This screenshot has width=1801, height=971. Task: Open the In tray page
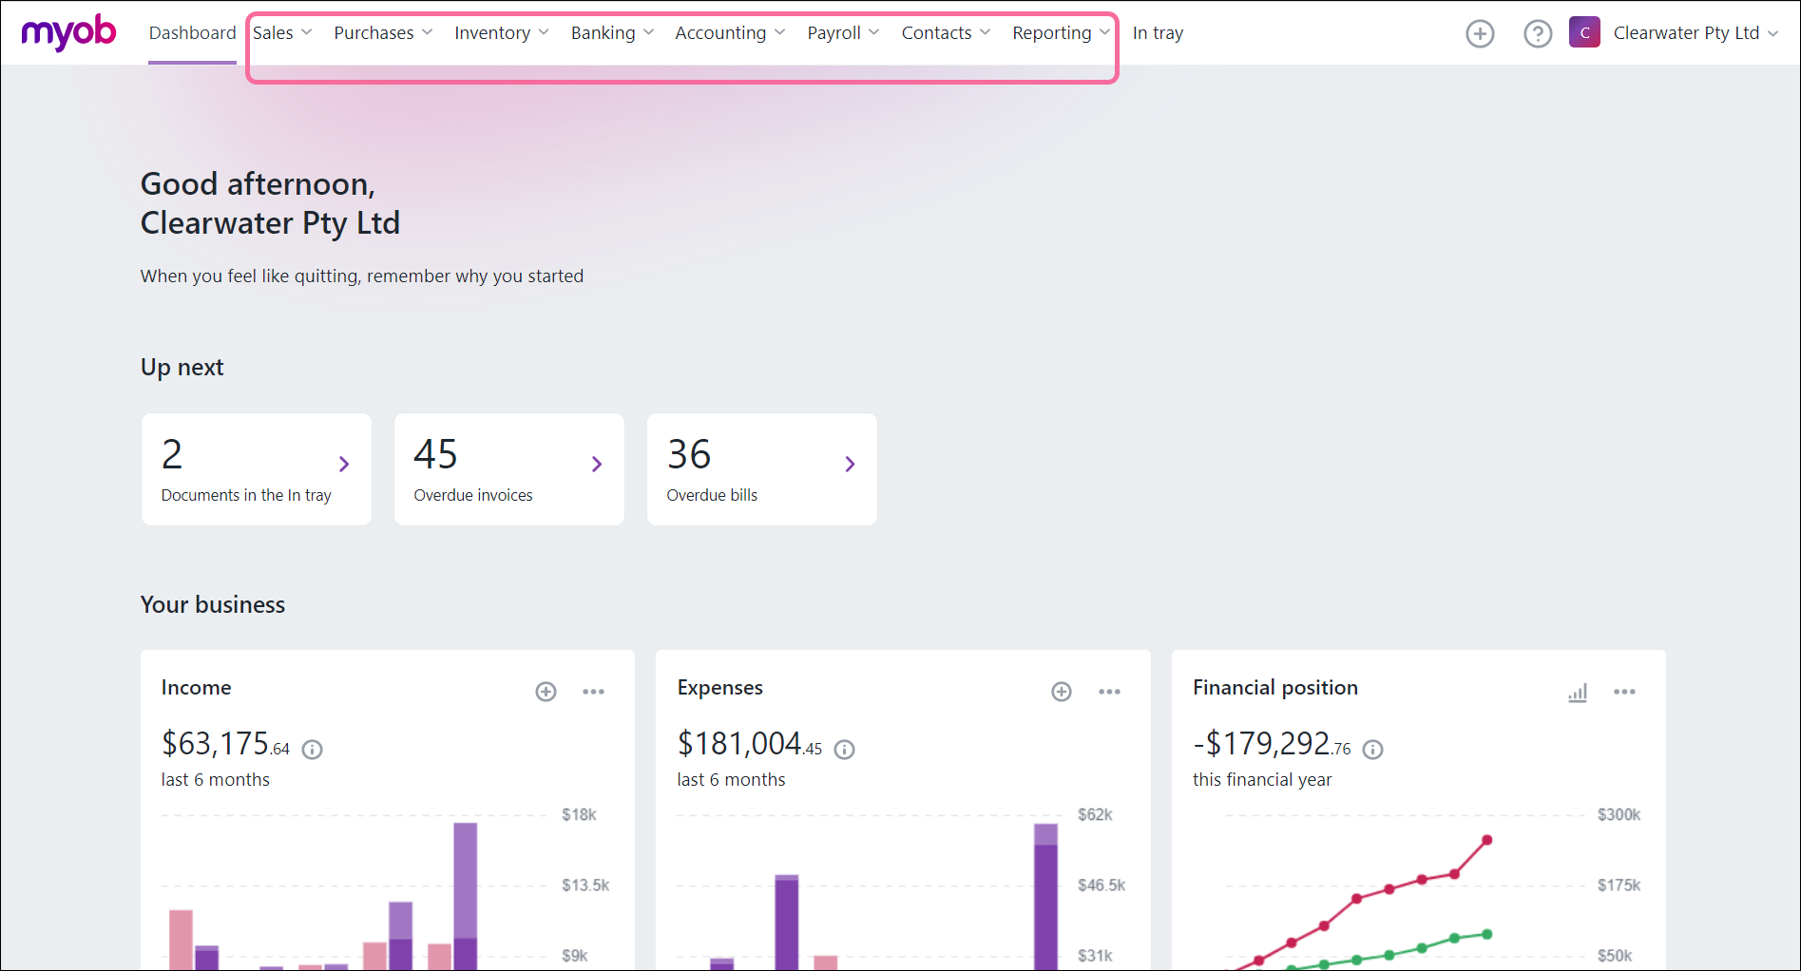click(x=1158, y=33)
